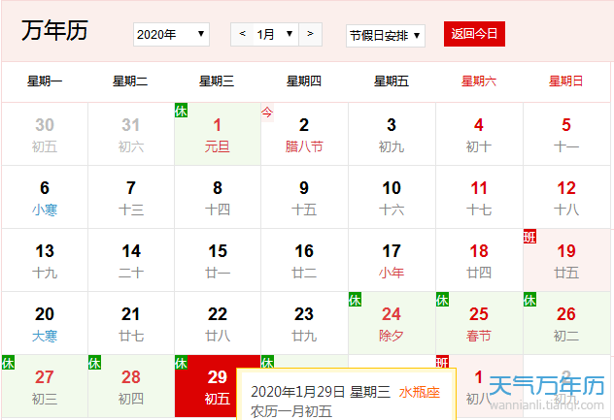Choose January 8 十四 date
The image size is (614, 420).
pyautogui.click(x=218, y=198)
